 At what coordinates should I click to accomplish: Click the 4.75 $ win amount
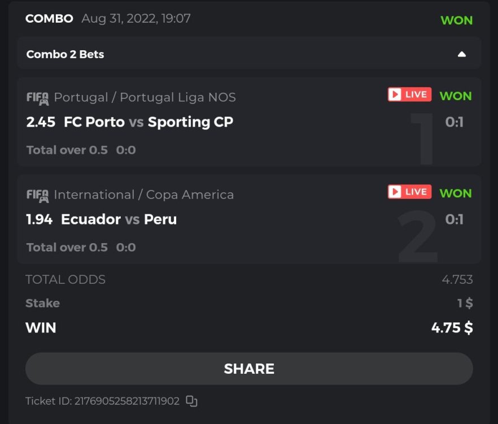[x=452, y=328]
